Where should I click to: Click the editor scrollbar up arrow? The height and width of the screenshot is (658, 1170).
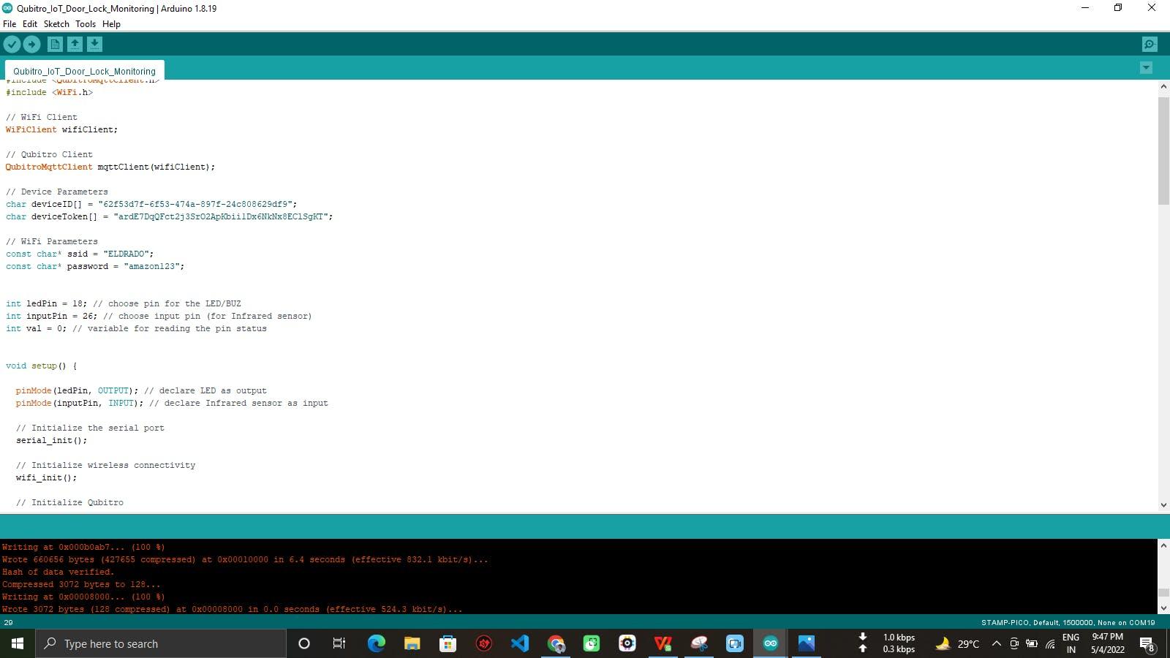(x=1163, y=87)
